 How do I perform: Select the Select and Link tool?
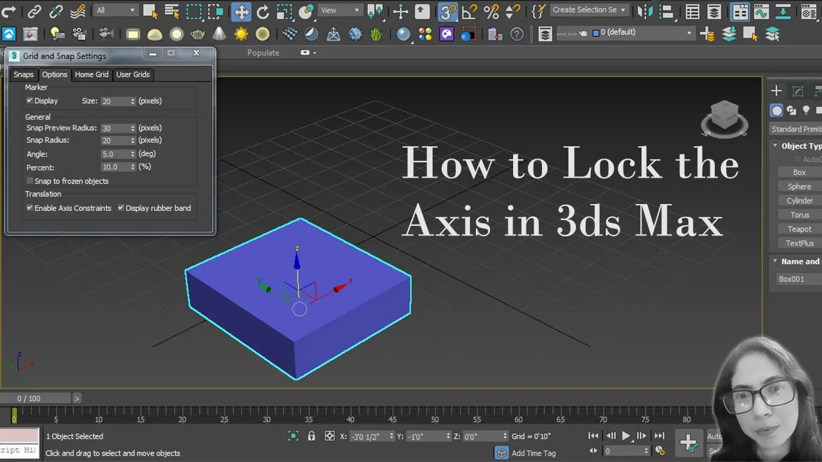34,11
